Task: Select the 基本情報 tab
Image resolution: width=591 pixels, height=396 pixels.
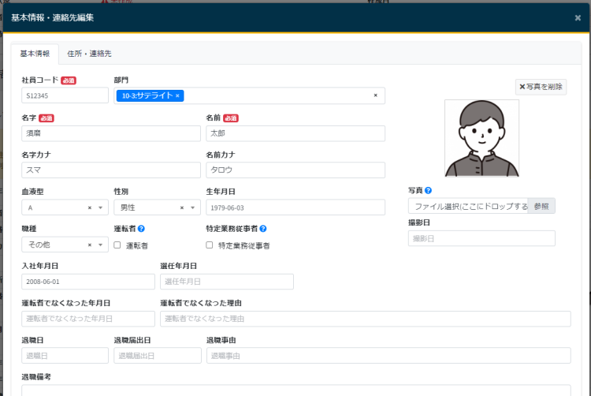Action: tap(35, 54)
